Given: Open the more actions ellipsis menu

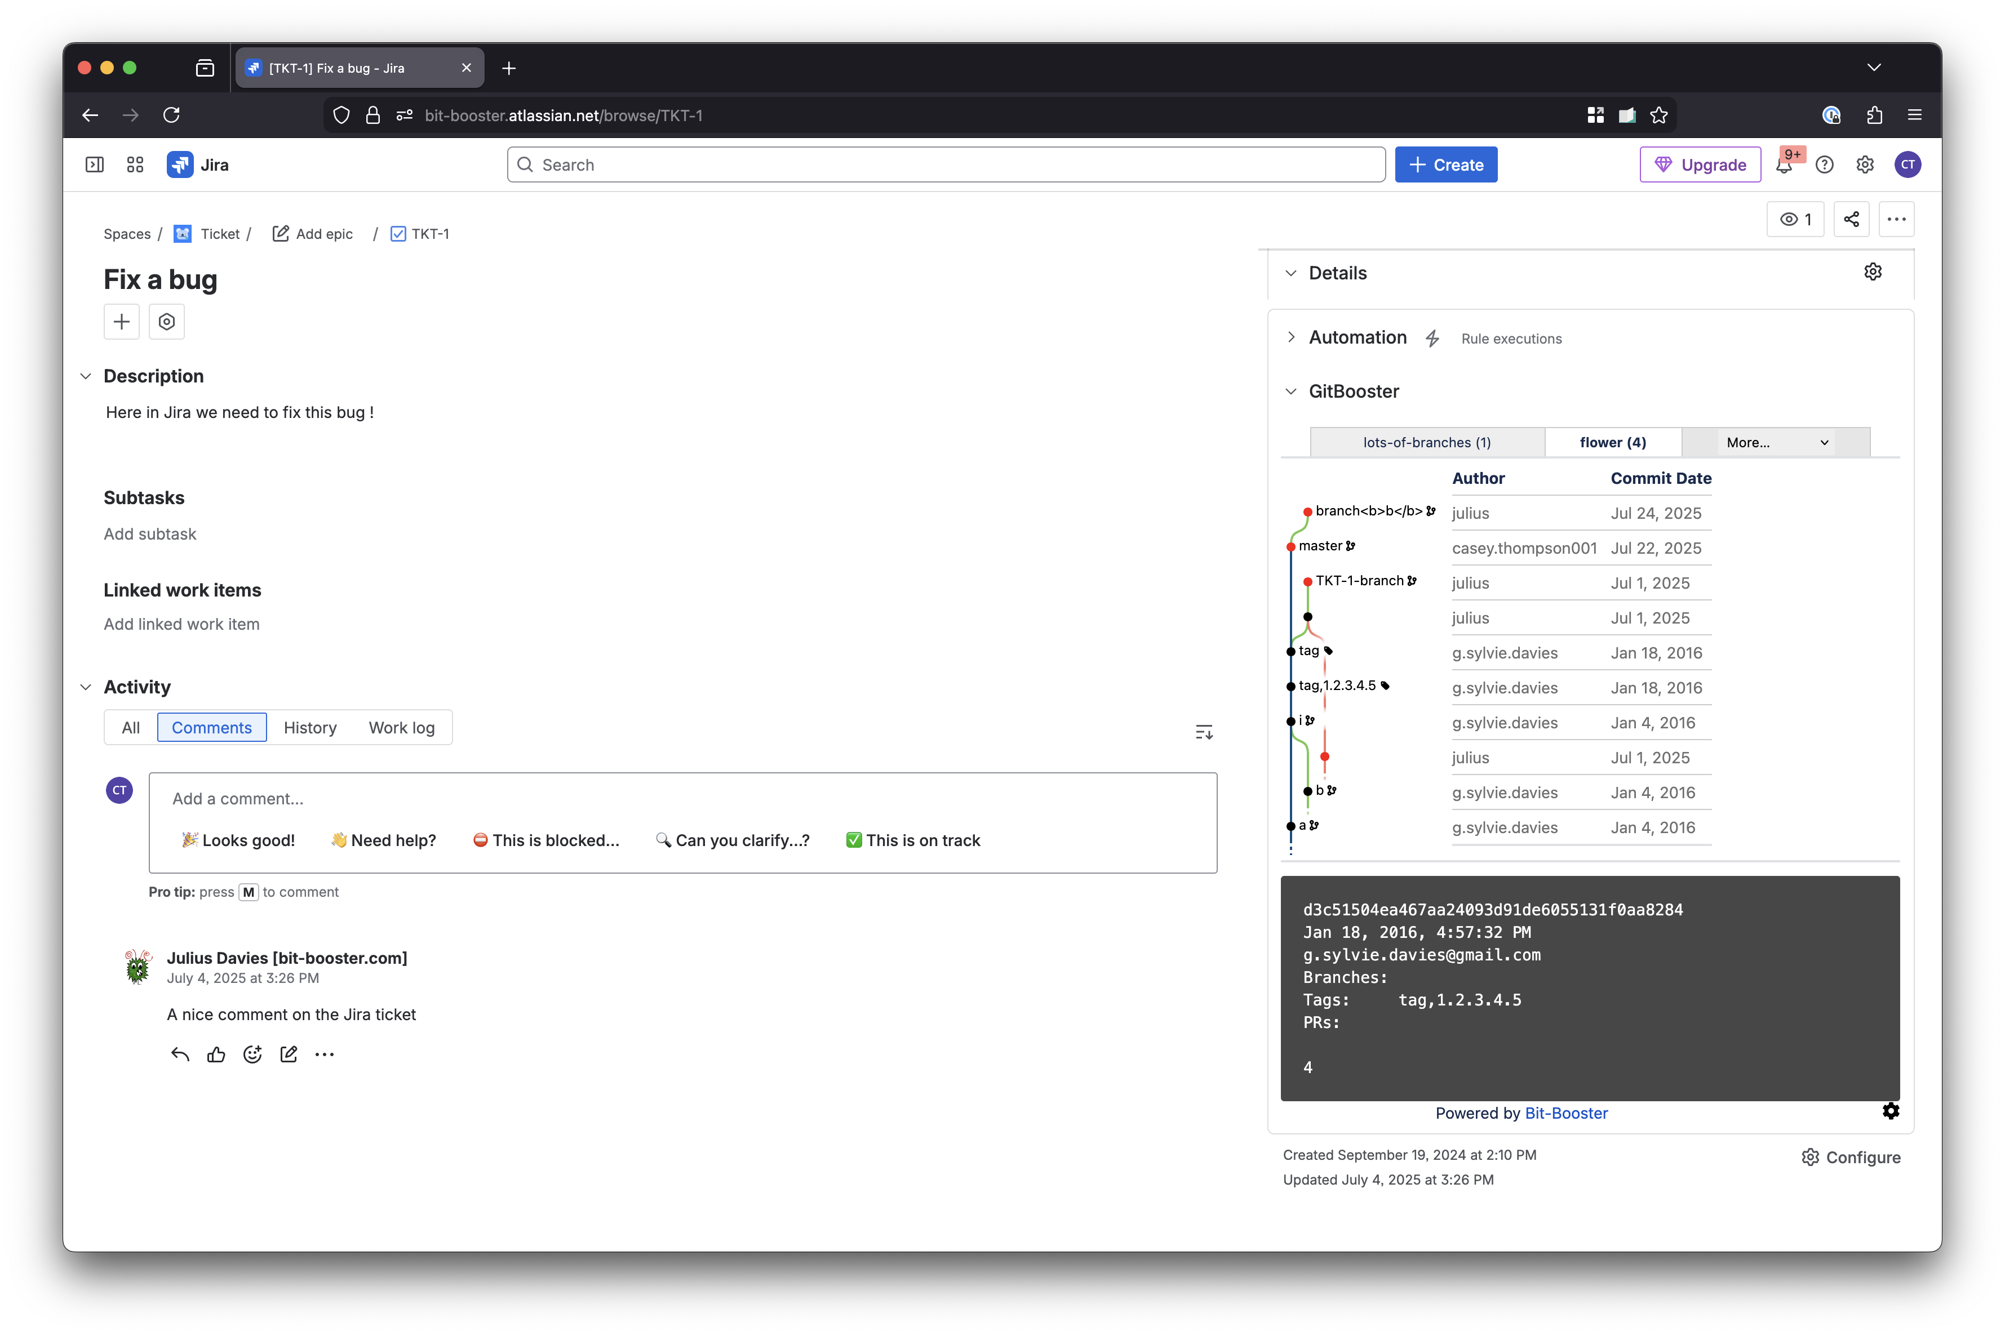Looking at the screenshot, I should tap(1897, 219).
